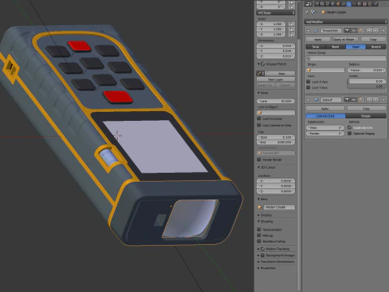Move Subsurf modifier down in stack
389x292 pixels.
coord(375,100)
